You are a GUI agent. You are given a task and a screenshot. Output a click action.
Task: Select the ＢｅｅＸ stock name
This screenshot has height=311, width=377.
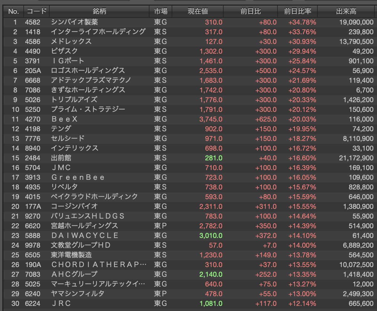pyautogui.click(x=64, y=119)
